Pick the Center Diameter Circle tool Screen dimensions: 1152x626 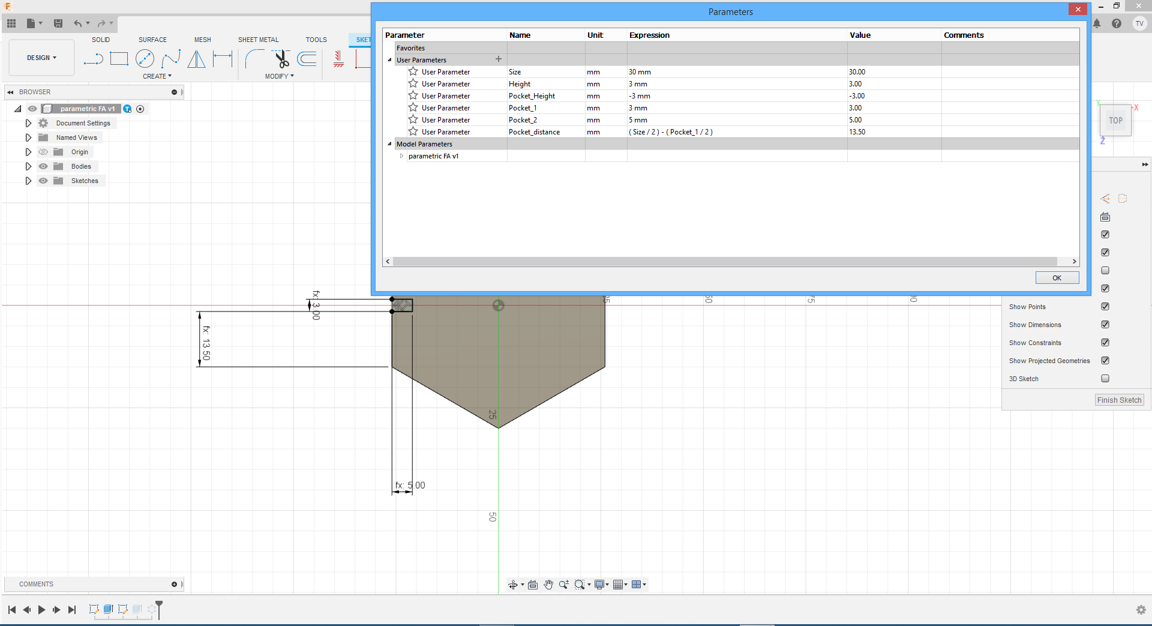click(x=145, y=59)
